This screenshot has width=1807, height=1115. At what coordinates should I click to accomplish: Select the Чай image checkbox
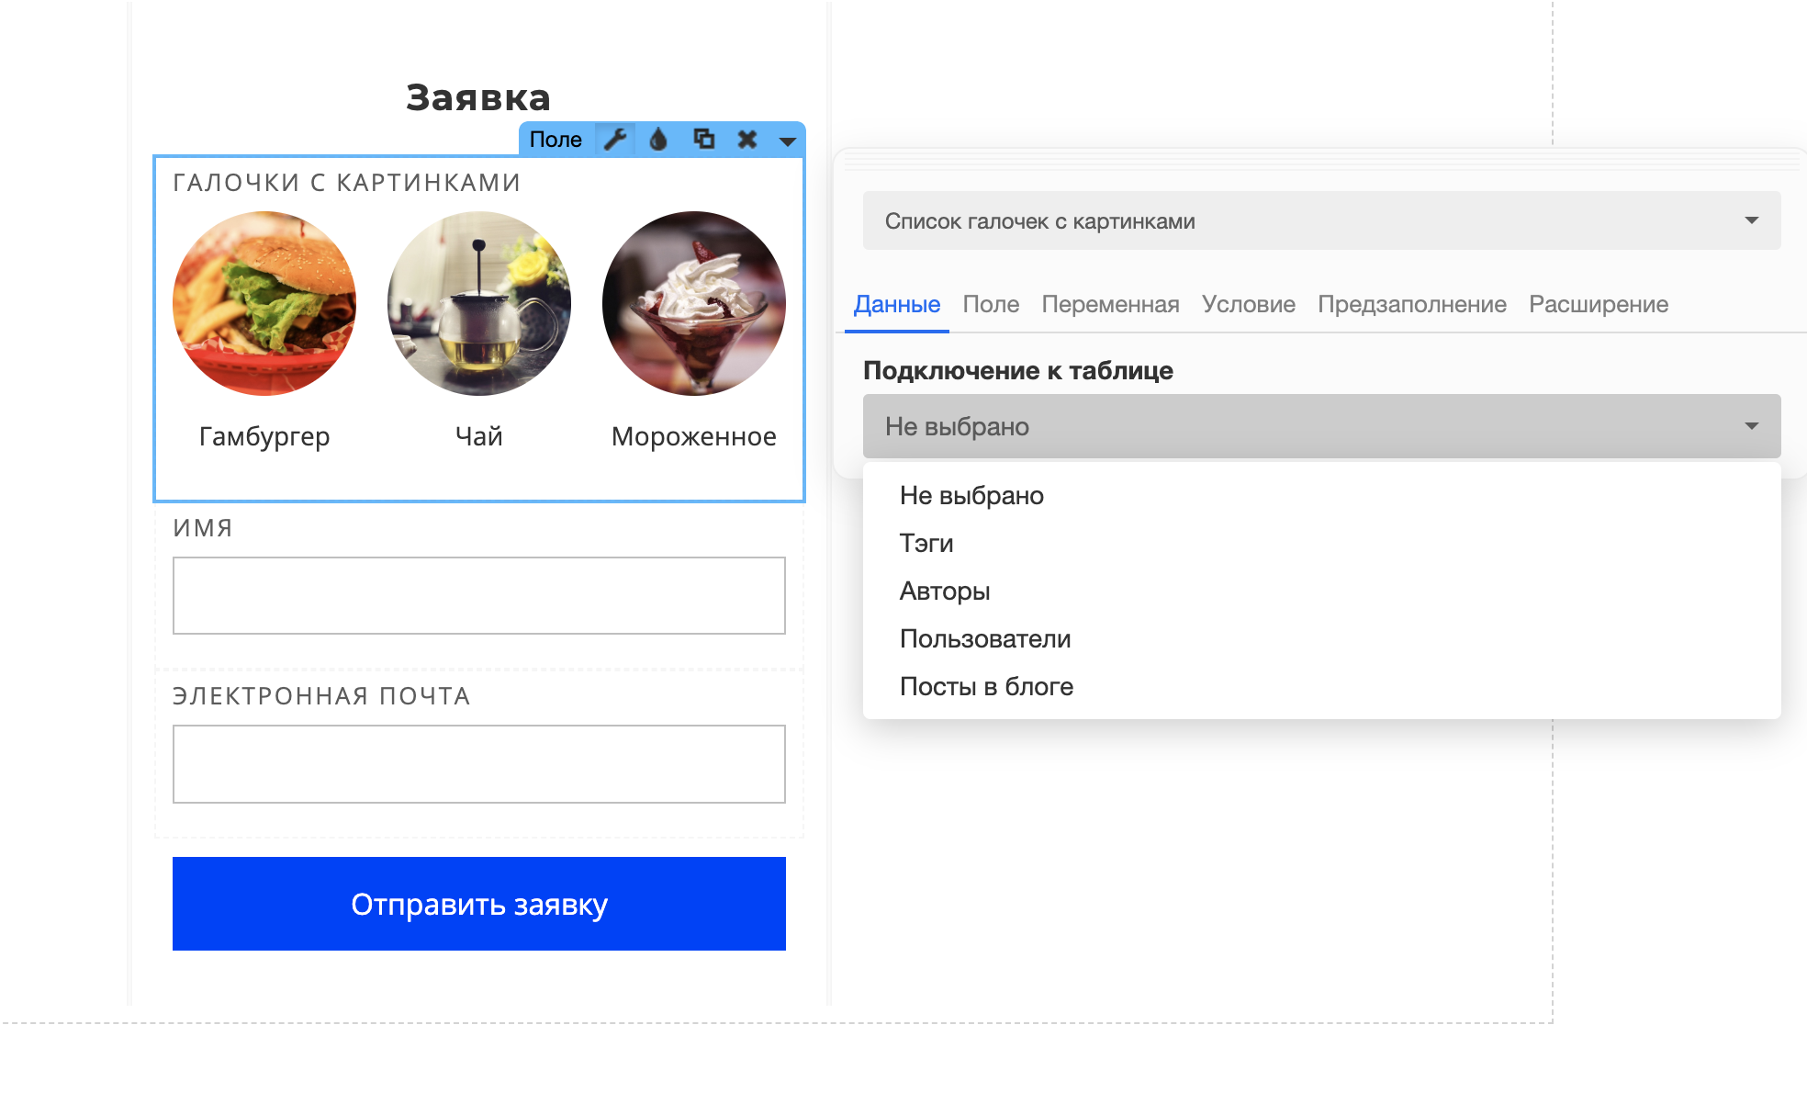(479, 304)
